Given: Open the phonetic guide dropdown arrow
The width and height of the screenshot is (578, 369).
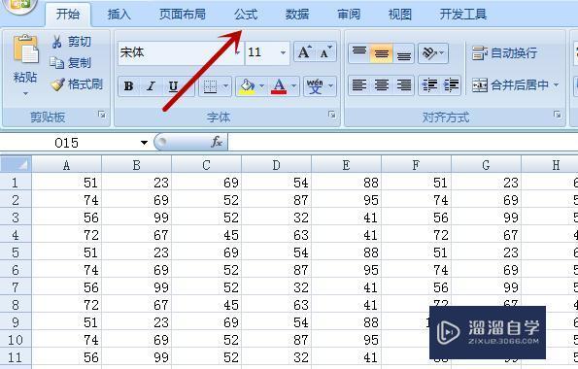Looking at the screenshot, I should pos(330,86).
